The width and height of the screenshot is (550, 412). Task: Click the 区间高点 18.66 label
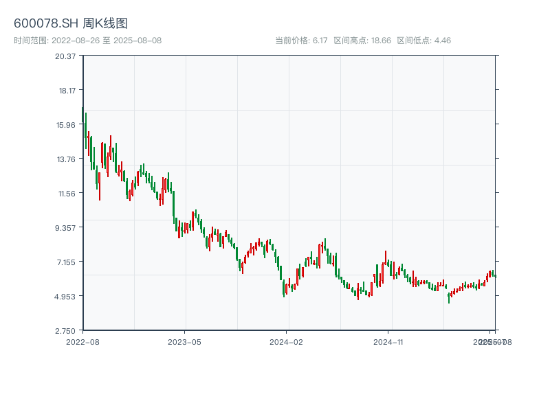(x=362, y=41)
